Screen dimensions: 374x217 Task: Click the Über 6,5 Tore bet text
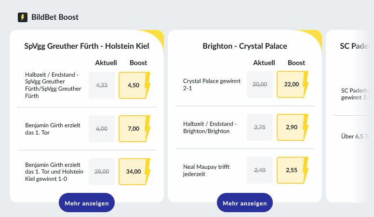click(355, 136)
